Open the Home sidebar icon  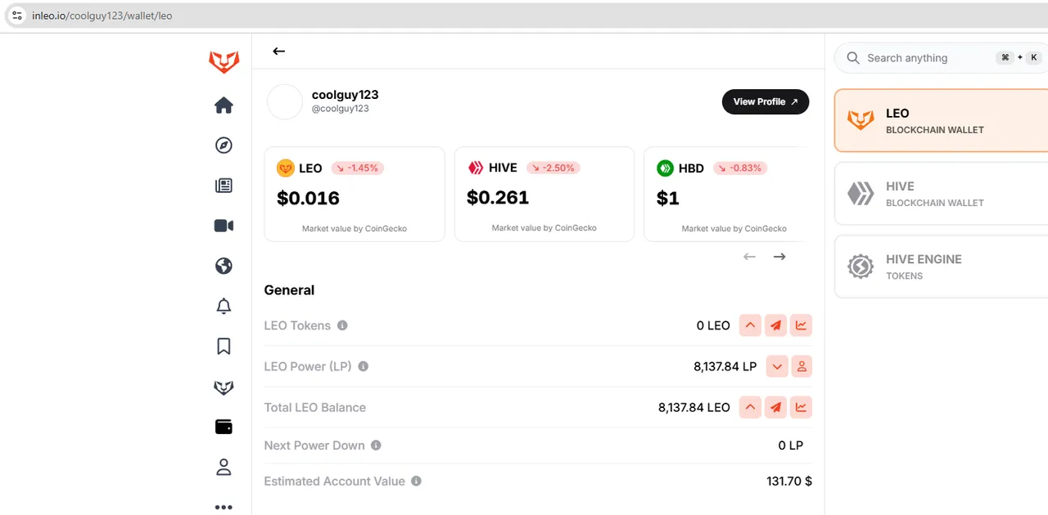coord(224,105)
